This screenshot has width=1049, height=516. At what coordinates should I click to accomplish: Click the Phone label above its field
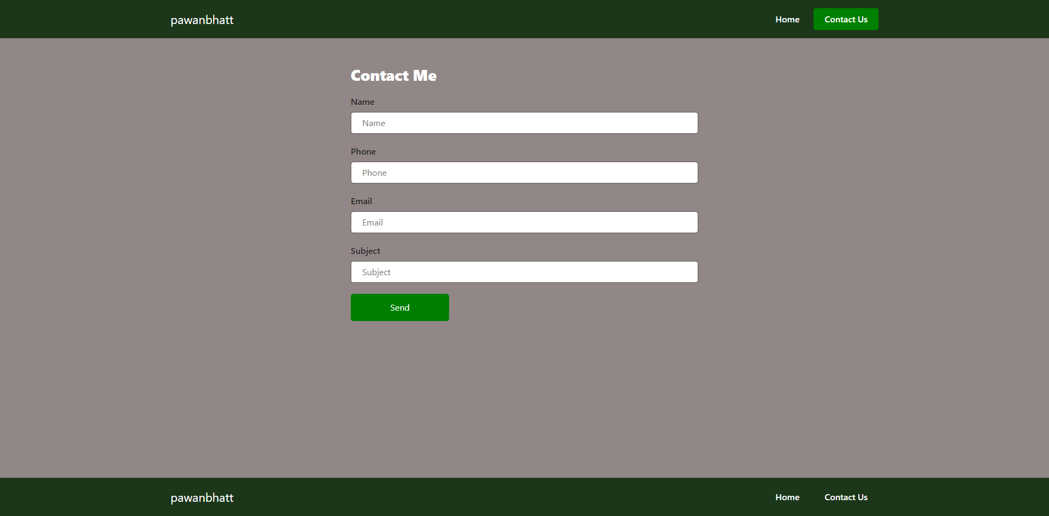click(363, 151)
